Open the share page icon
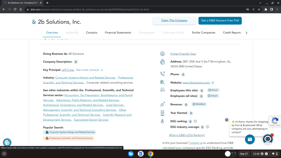Image resolution: width=281 pixels, height=158 pixels. click(253, 9)
